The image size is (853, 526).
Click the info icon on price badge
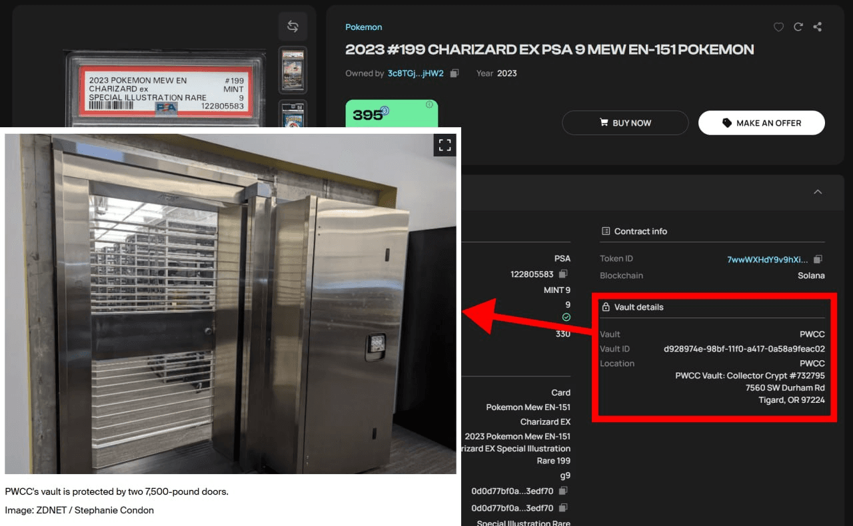(x=429, y=105)
